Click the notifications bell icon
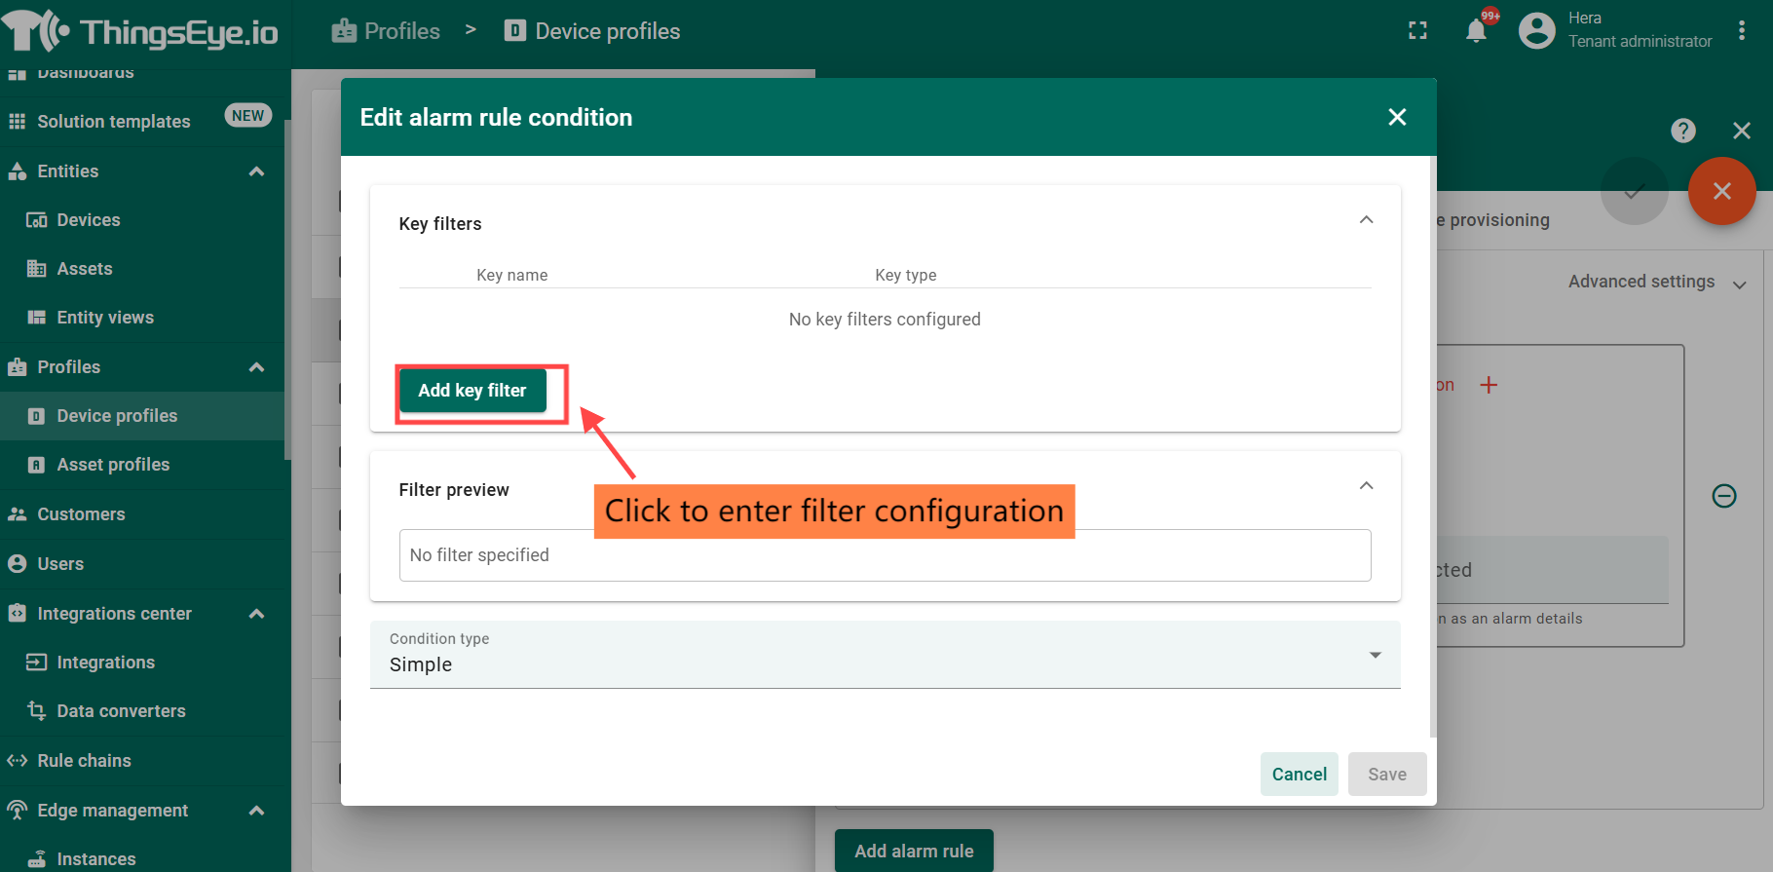1773x872 pixels. [x=1476, y=31]
